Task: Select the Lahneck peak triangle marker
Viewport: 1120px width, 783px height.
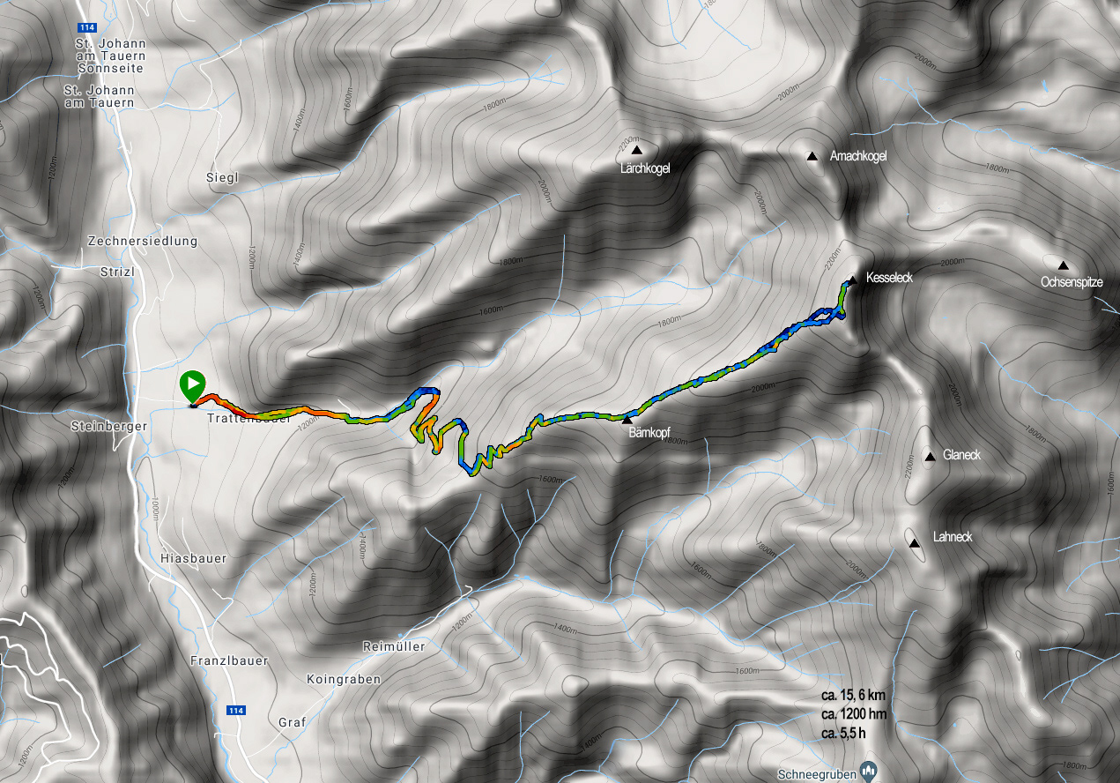Action: point(916,543)
